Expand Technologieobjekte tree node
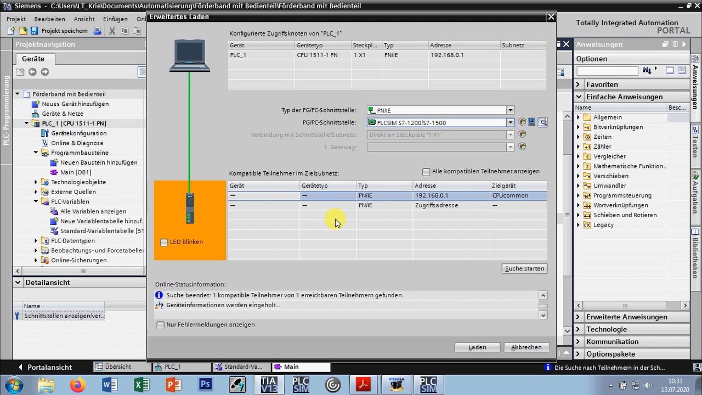Image resolution: width=702 pixels, height=395 pixels. (x=36, y=182)
